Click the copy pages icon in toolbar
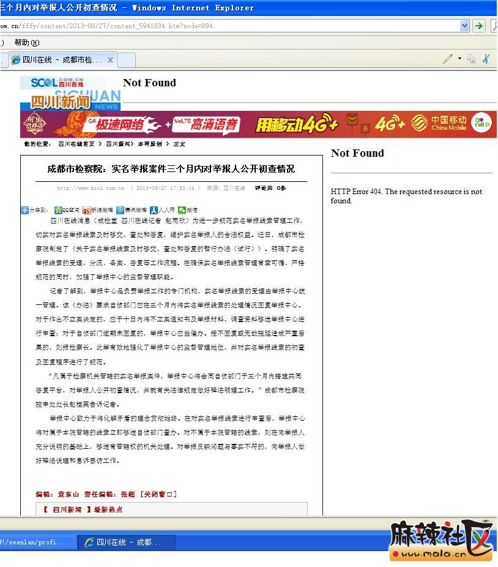Screen dimensions: 498x567 click(471, 59)
